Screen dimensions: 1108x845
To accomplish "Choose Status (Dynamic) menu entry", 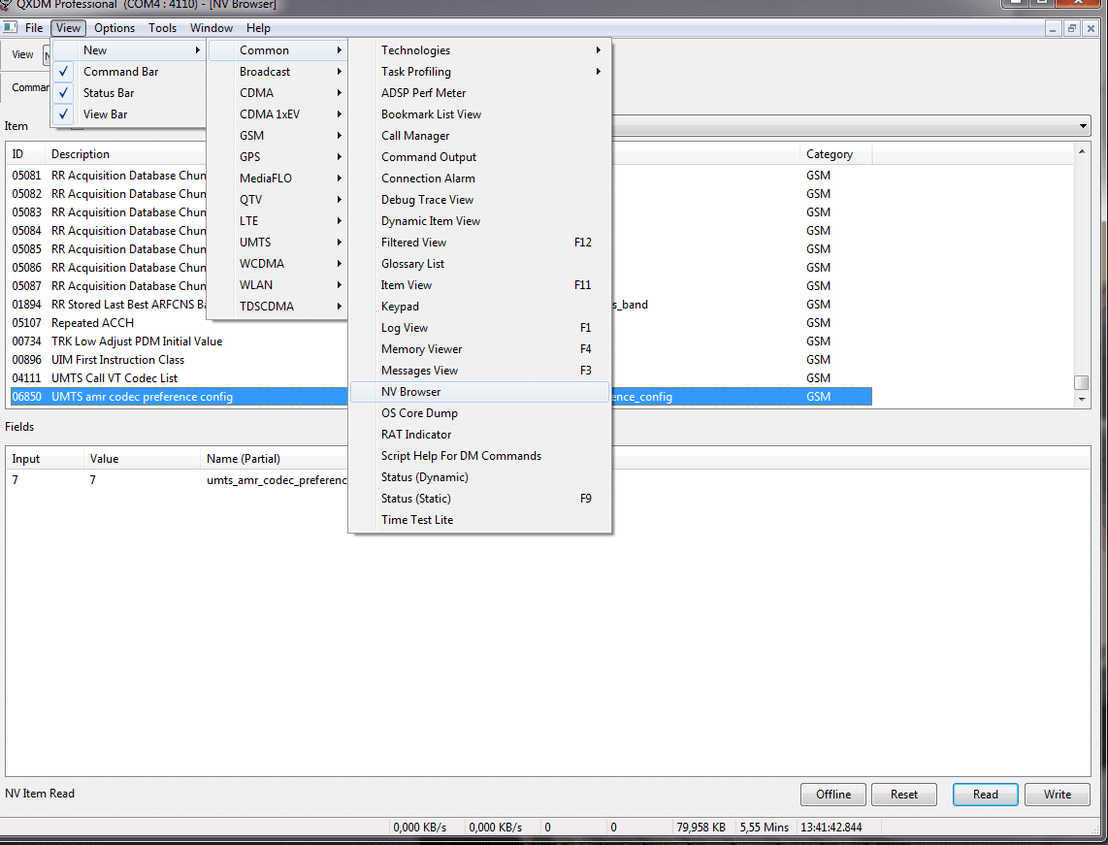I will pos(480,477).
